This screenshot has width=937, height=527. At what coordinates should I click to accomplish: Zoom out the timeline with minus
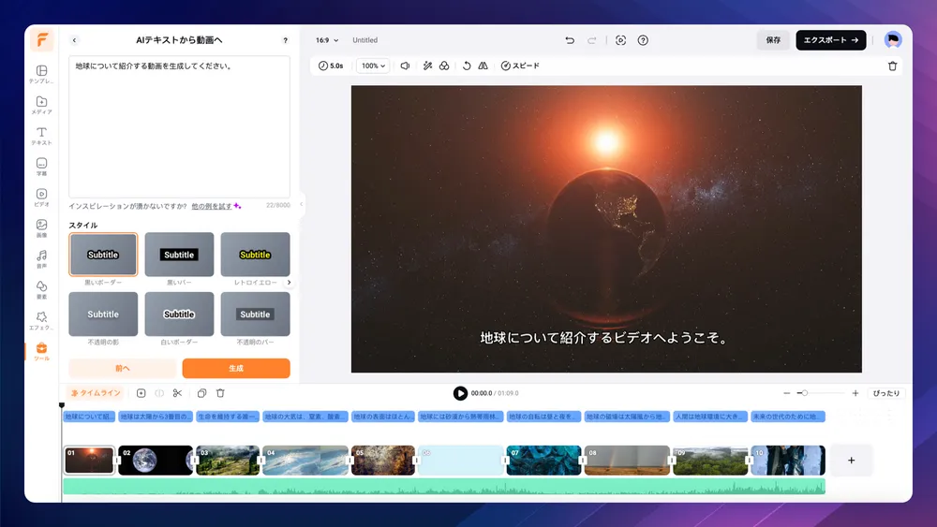click(x=786, y=393)
